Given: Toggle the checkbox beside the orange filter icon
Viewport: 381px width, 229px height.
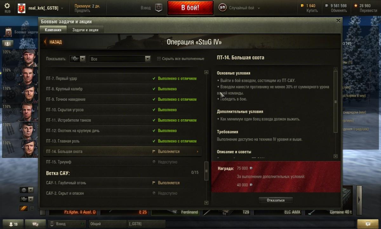Looking at the screenshot, I should point(32,208).
